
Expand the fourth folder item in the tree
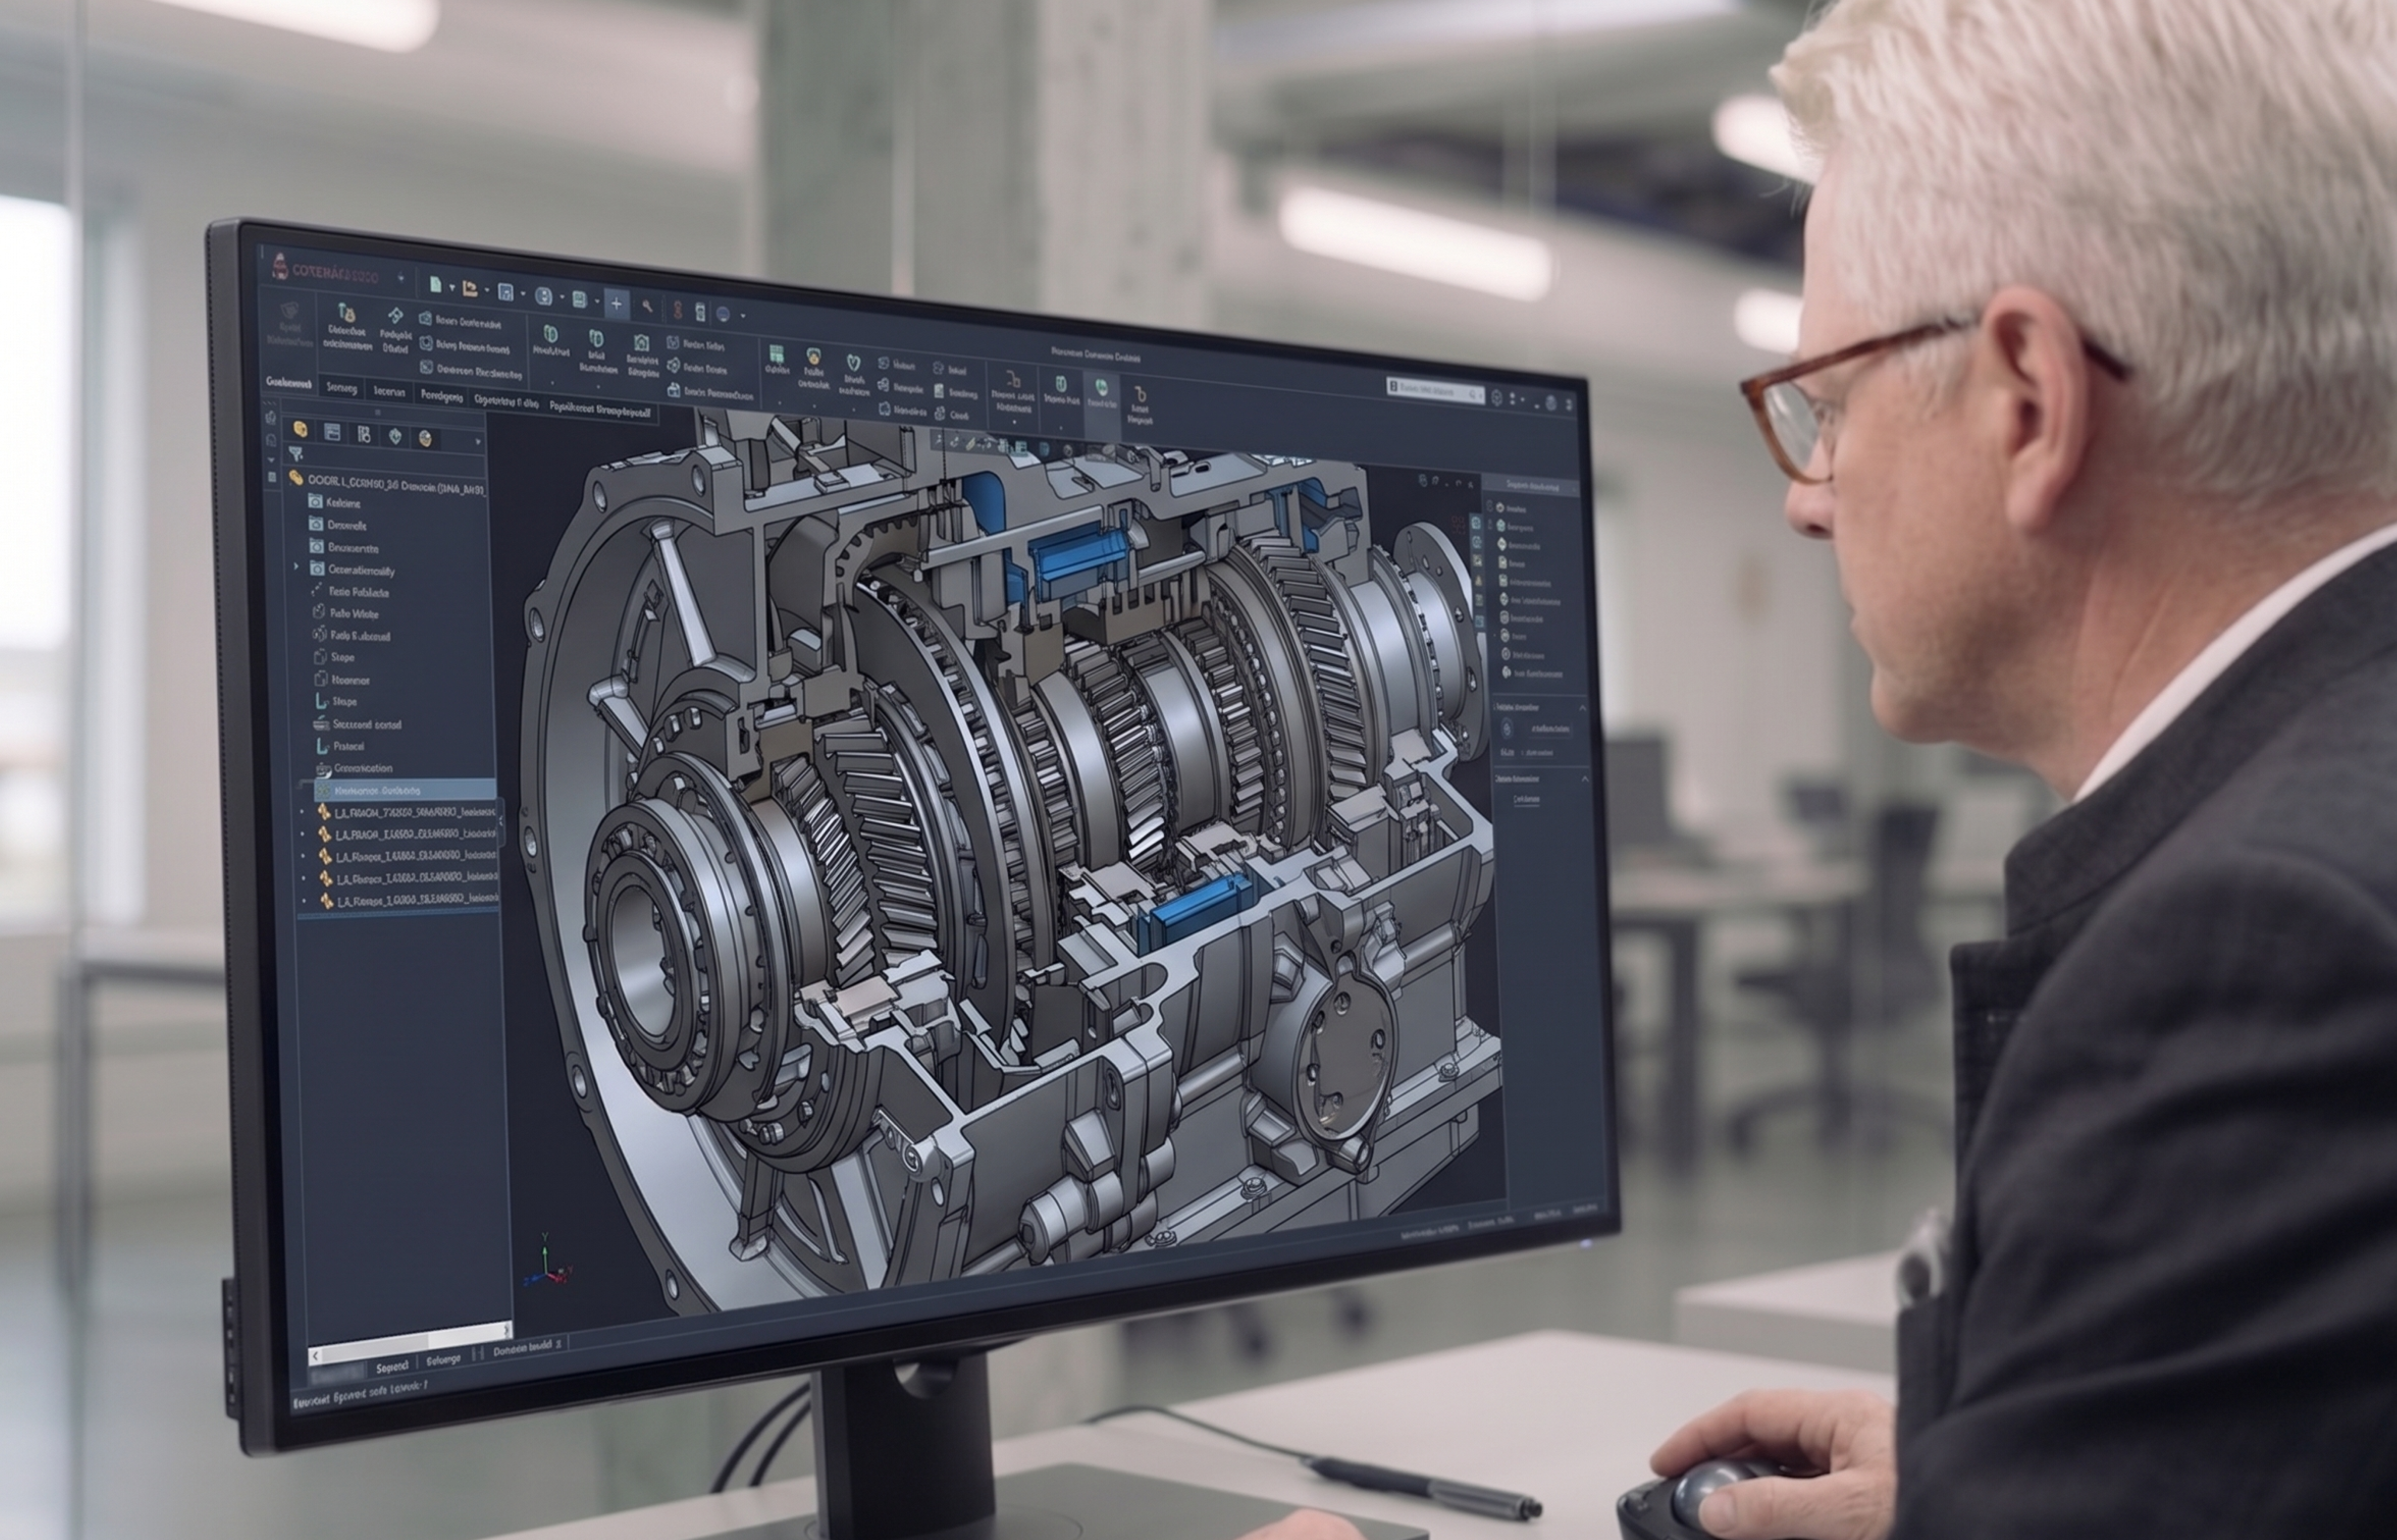pos(296,567)
